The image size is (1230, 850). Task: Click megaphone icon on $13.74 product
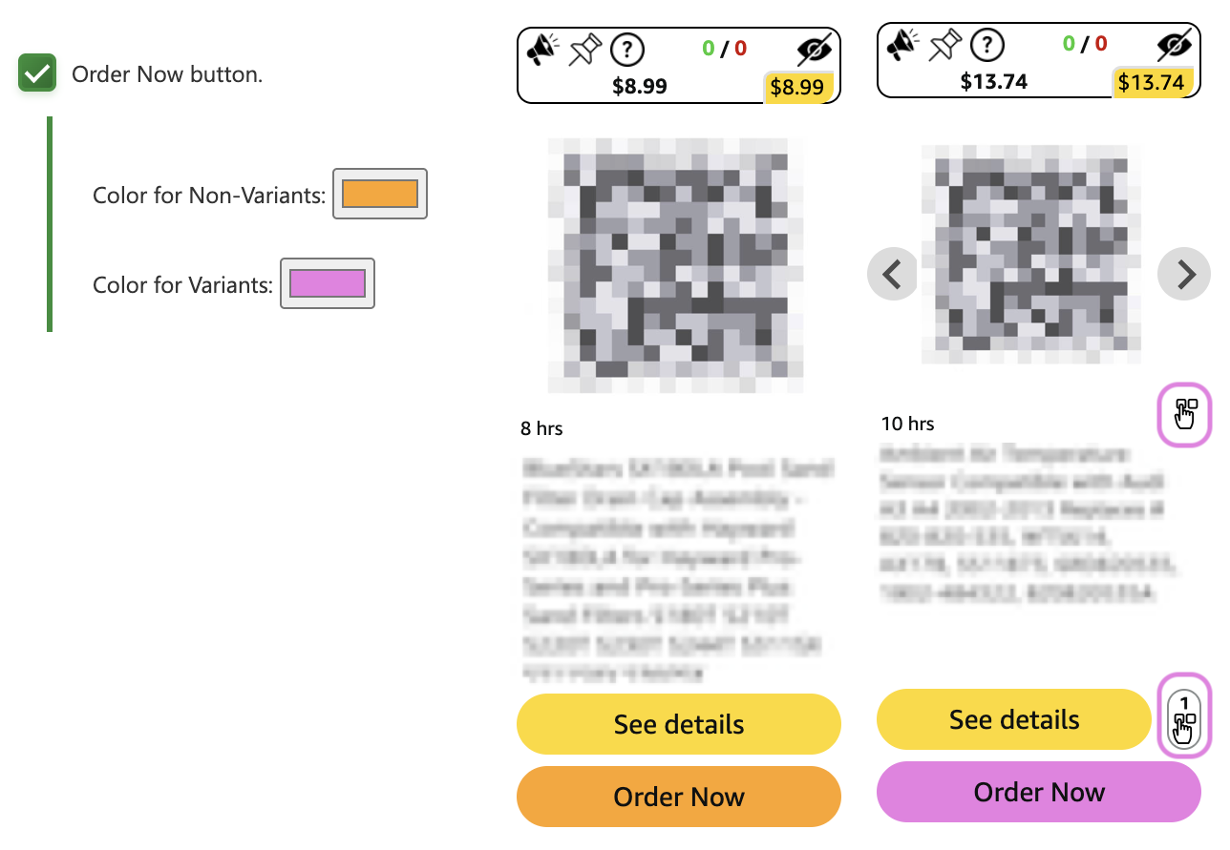point(901,45)
